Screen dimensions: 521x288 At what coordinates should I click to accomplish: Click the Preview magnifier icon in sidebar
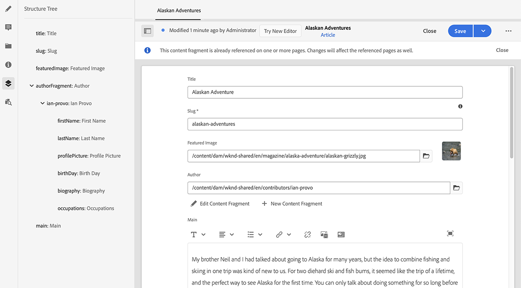[8, 102]
